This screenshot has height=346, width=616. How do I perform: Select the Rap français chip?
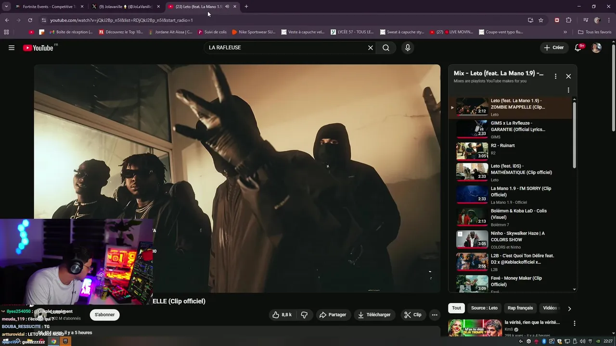(x=520, y=308)
